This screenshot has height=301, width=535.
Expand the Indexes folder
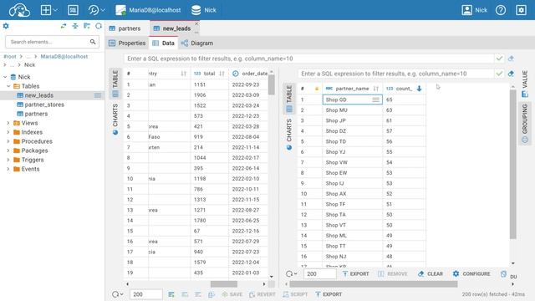pos(8,132)
